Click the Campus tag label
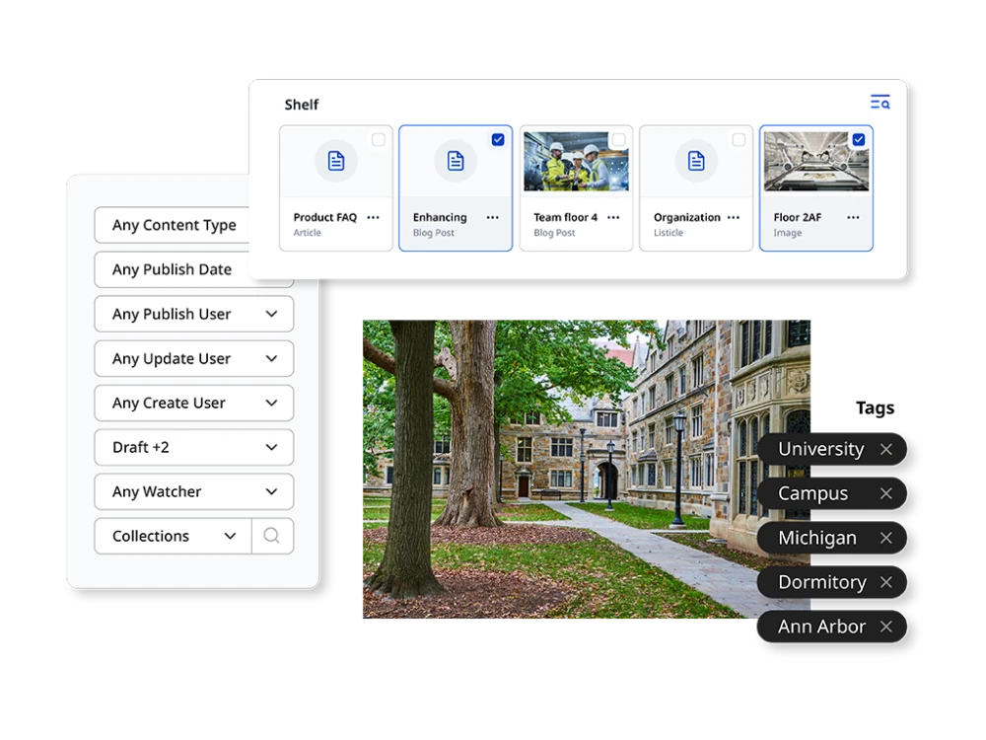 click(812, 493)
